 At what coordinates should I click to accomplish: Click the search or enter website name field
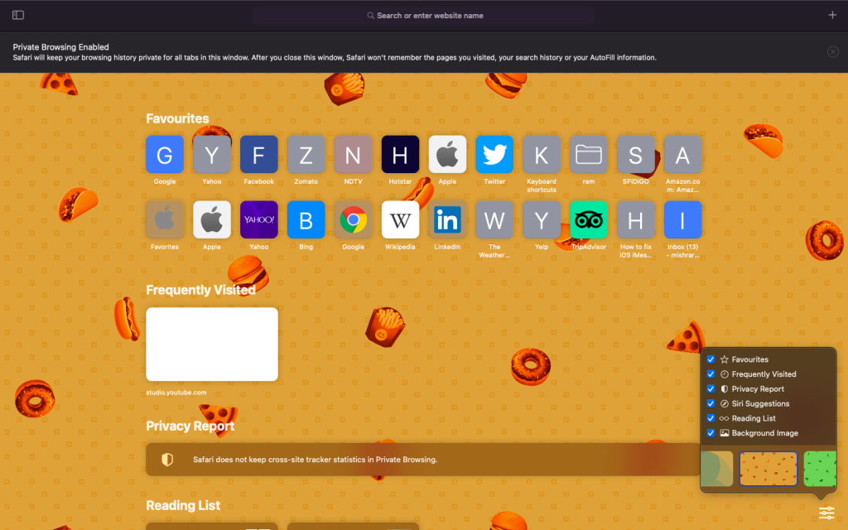pyautogui.click(x=423, y=15)
